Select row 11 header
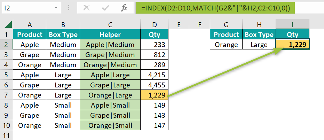Screen dimensions: 324x140 point(6,135)
